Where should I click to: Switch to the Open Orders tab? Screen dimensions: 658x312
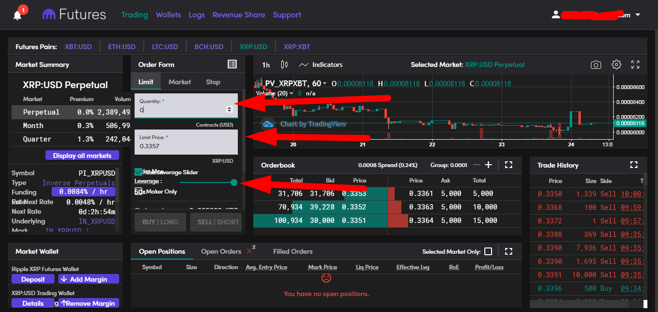coord(221,251)
